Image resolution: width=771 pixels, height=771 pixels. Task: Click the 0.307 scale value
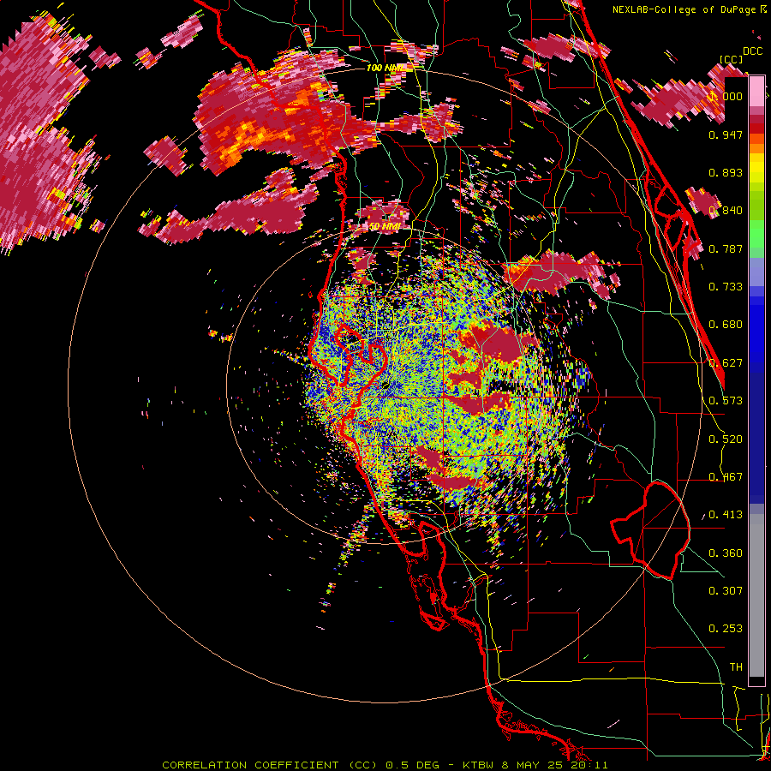click(x=726, y=591)
